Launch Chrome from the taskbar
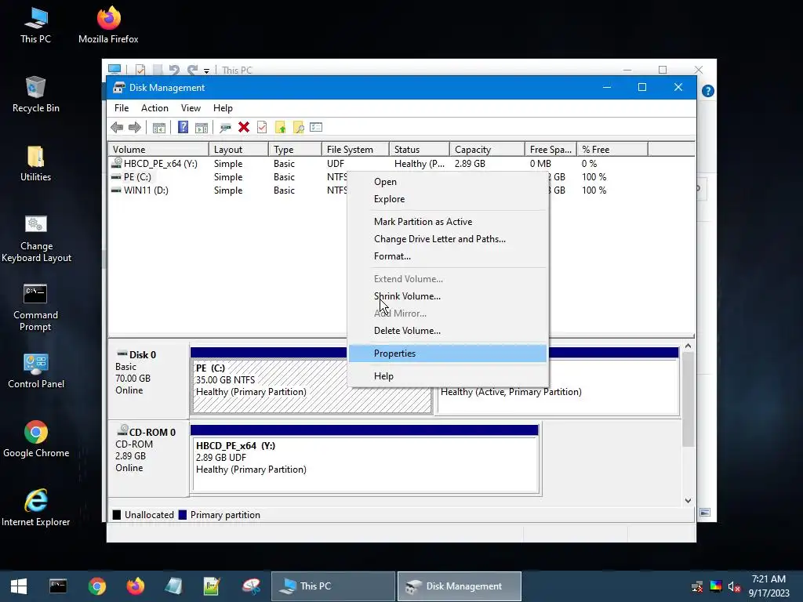Screen dimensions: 803x602 96,586
